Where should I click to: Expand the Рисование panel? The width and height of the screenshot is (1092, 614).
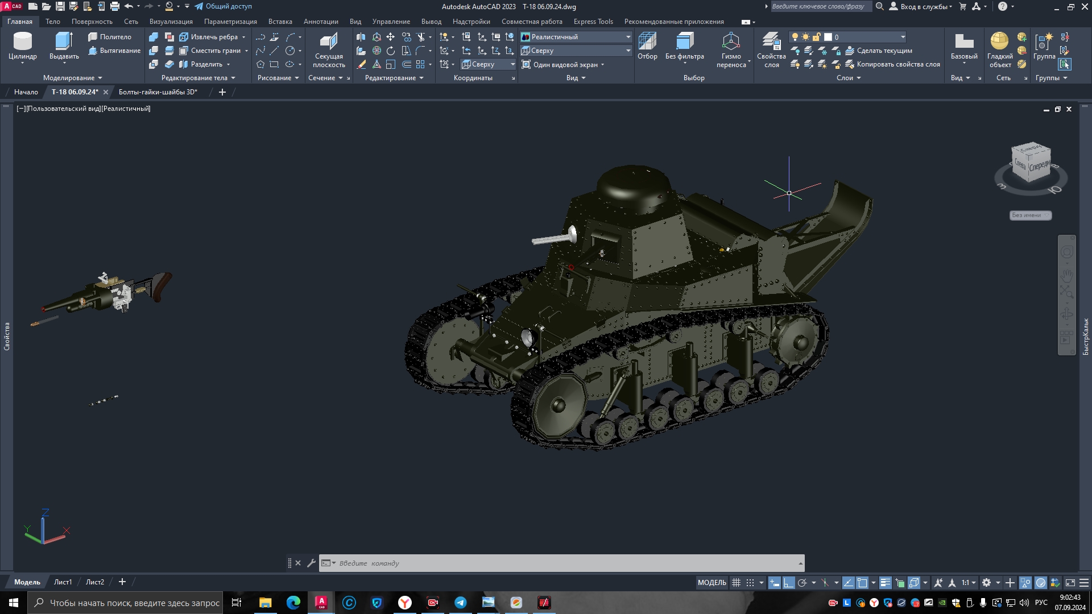coord(278,78)
